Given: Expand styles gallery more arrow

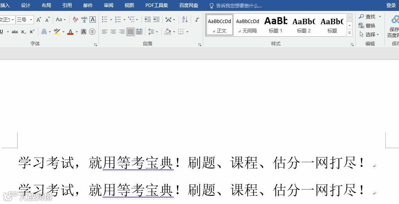Looking at the screenshot, I should [350, 32].
